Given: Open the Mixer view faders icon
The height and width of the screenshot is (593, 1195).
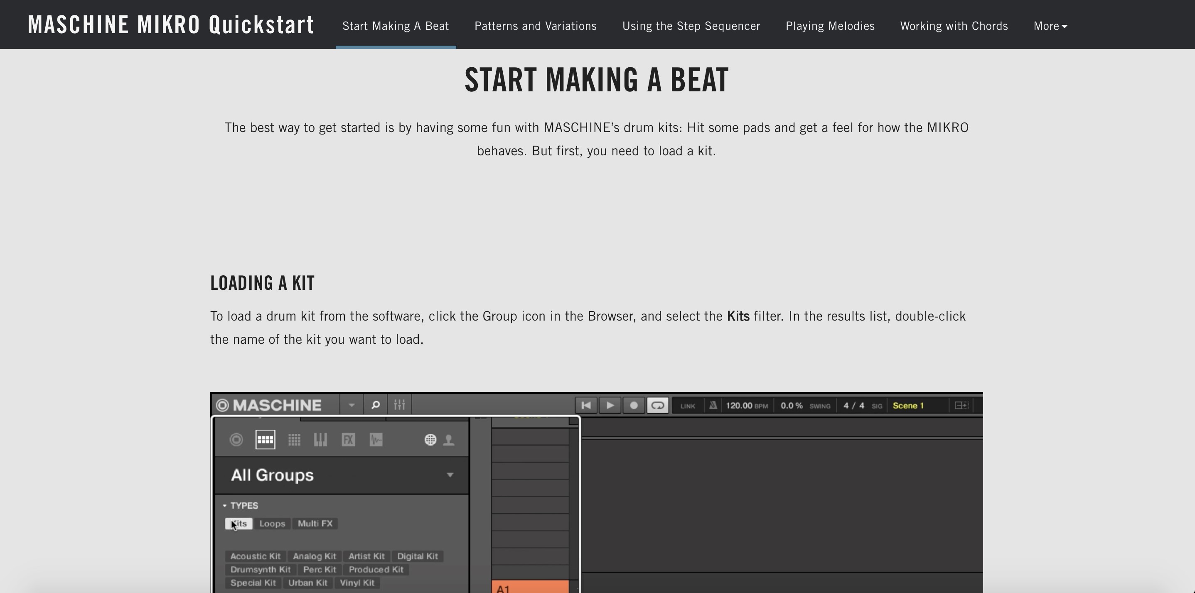Looking at the screenshot, I should pos(399,406).
